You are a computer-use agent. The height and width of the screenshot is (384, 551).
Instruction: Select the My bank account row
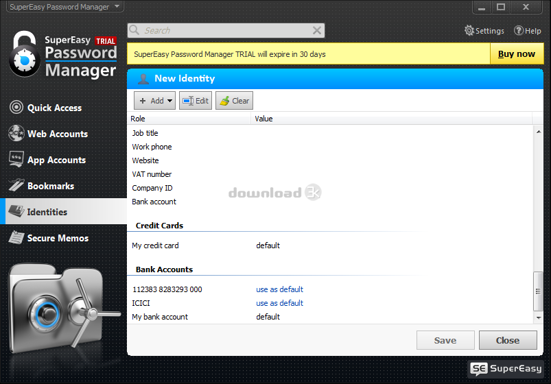330,317
